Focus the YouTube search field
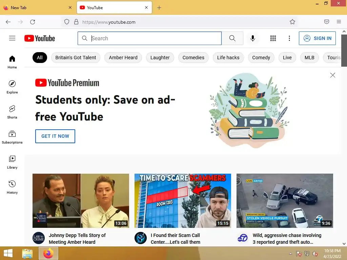Image resolution: width=347 pixels, height=260 pixels. (x=149, y=38)
